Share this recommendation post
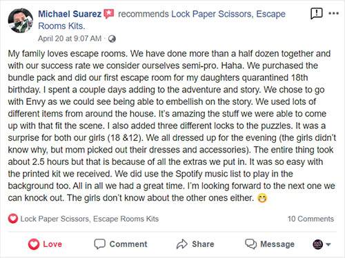 [x=195, y=244]
